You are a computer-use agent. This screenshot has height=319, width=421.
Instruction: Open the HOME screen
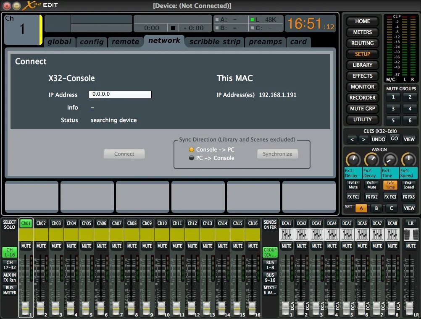(x=362, y=21)
